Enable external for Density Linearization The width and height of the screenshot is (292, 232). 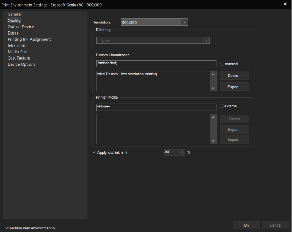pos(222,64)
